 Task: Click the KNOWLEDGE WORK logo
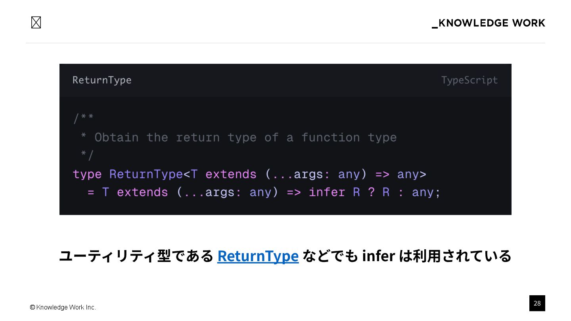point(488,23)
